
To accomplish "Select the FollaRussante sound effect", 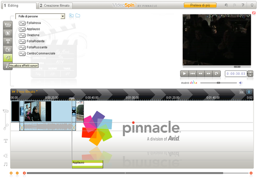I will 33,47.
